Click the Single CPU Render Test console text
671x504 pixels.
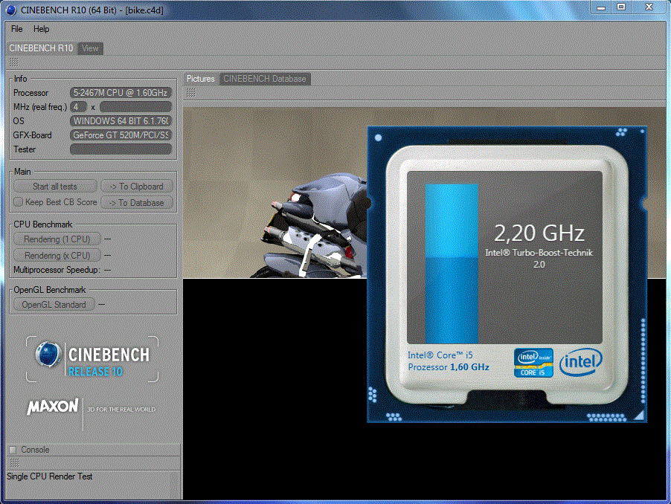pyautogui.click(x=50, y=476)
